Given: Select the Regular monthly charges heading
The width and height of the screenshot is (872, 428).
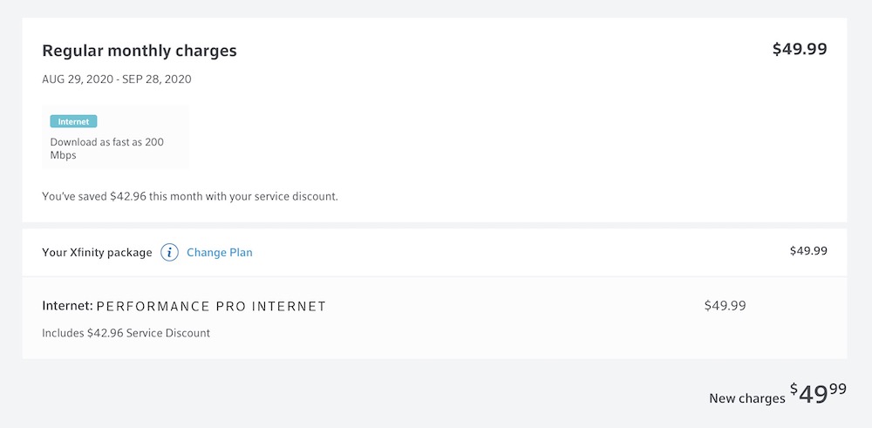Looking at the screenshot, I should pos(140,51).
